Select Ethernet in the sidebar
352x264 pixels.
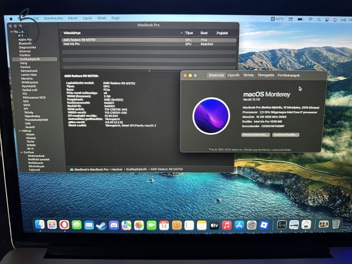click(x=25, y=51)
